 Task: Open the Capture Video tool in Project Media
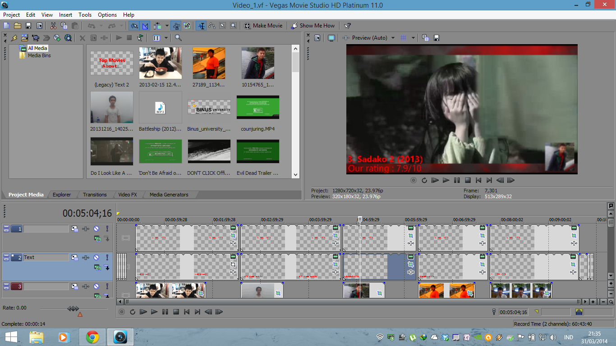pos(36,38)
